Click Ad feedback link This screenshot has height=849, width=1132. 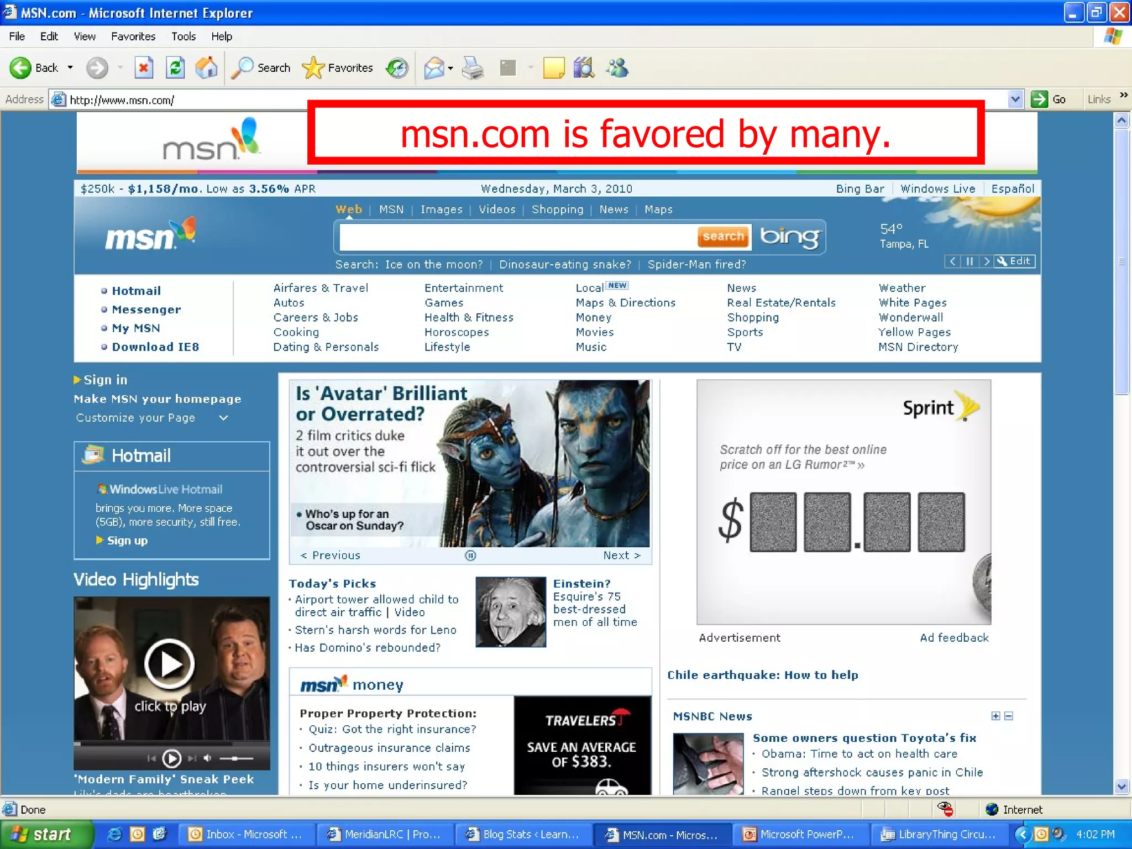[954, 638]
